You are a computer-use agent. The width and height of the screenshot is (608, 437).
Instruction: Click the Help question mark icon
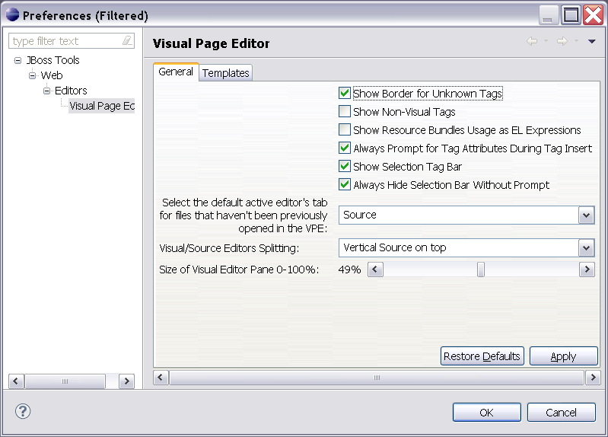22,412
